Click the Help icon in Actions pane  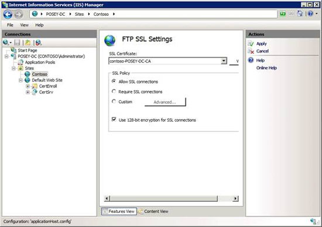point(251,60)
